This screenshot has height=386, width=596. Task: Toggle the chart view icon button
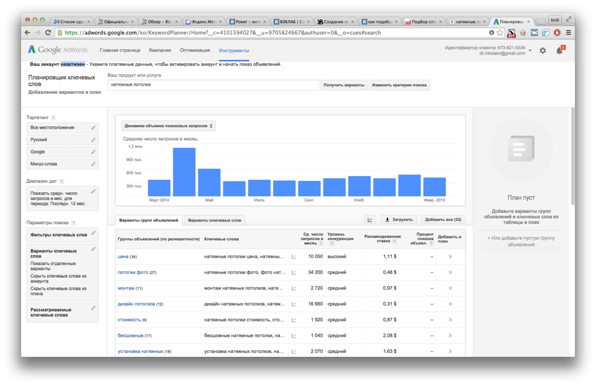[370, 220]
